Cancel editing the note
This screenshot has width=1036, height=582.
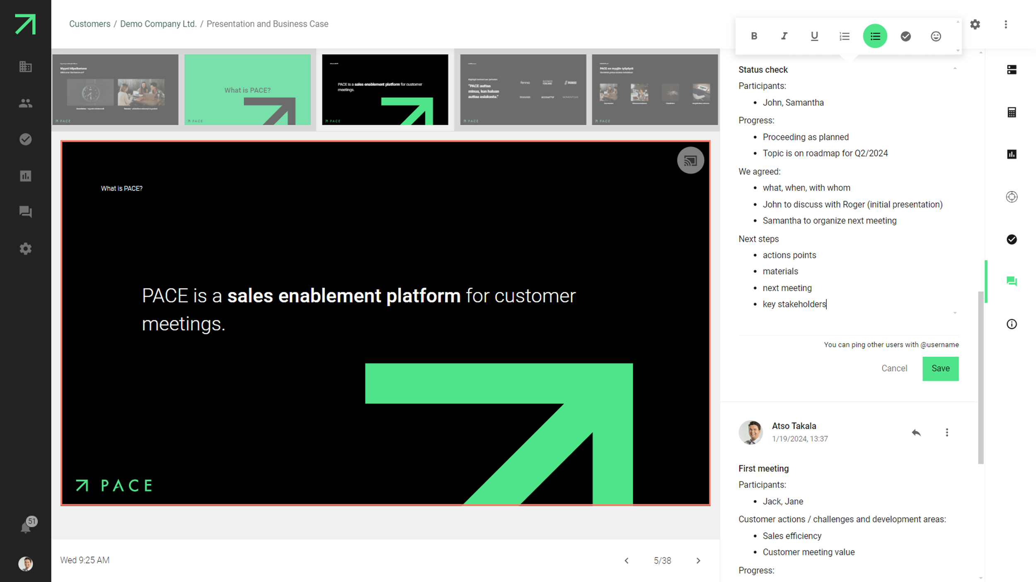(894, 368)
